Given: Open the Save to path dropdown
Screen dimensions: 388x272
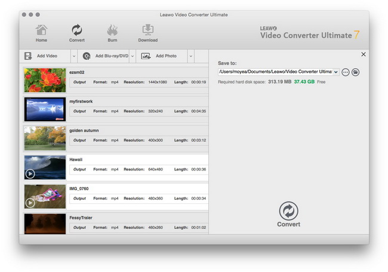Looking at the screenshot, I should click(336, 72).
